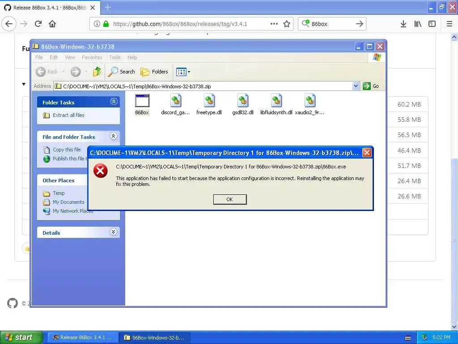Image resolution: width=458 pixels, height=344 pixels.
Task: Click the GitHub URL address bar
Action: tap(180, 24)
